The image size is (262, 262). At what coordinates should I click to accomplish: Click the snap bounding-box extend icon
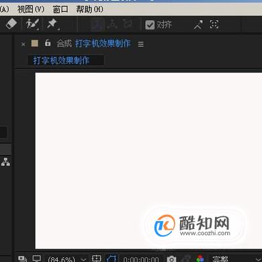pos(214,24)
